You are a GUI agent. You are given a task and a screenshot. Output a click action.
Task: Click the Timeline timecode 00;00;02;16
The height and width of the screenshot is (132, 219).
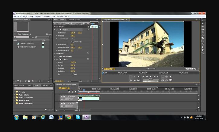[x=64, y=88]
